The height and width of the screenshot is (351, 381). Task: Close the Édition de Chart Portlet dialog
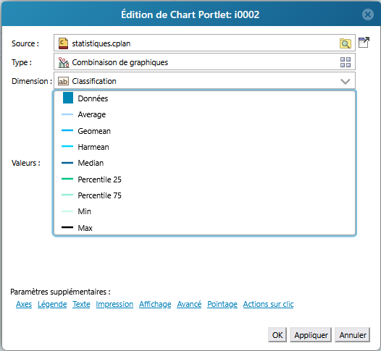[368, 14]
